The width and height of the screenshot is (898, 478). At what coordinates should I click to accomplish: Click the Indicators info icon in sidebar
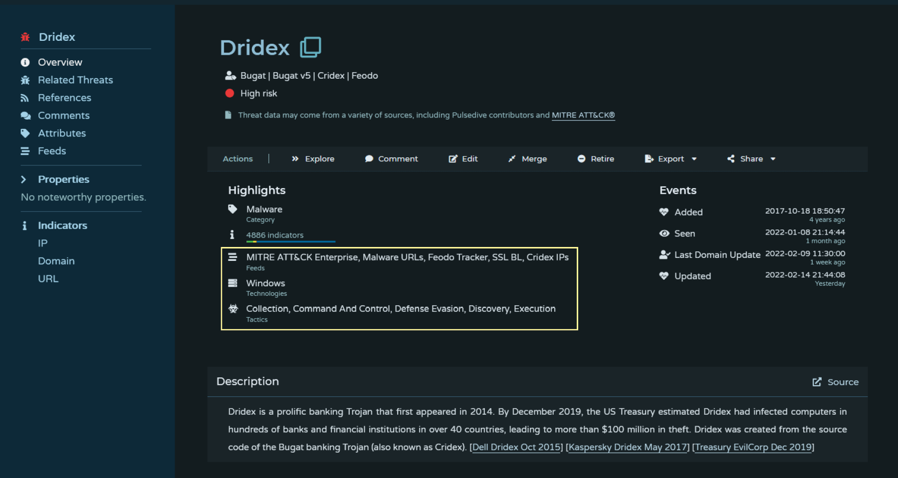tap(24, 226)
